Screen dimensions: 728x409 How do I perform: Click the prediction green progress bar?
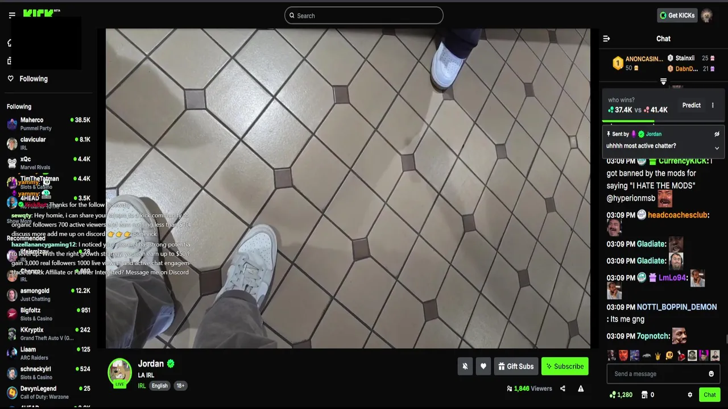628,122
